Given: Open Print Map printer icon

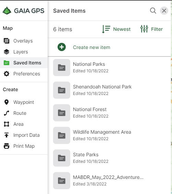Looking at the screenshot, I should (x=7, y=146).
